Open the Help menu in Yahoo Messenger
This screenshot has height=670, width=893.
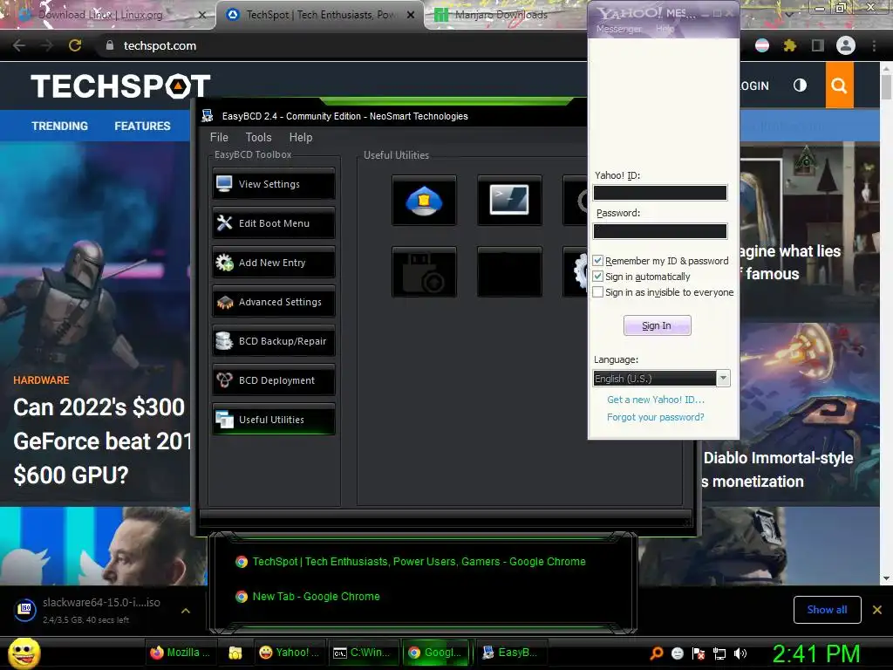[665, 29]
